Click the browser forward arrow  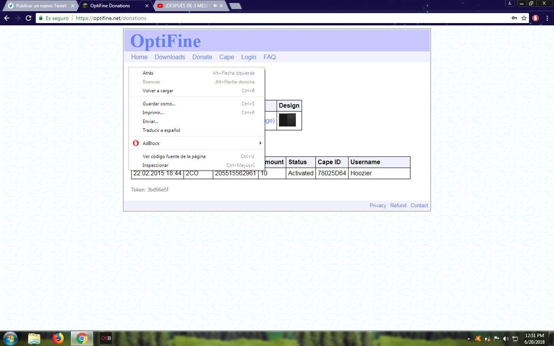(18, 18)
